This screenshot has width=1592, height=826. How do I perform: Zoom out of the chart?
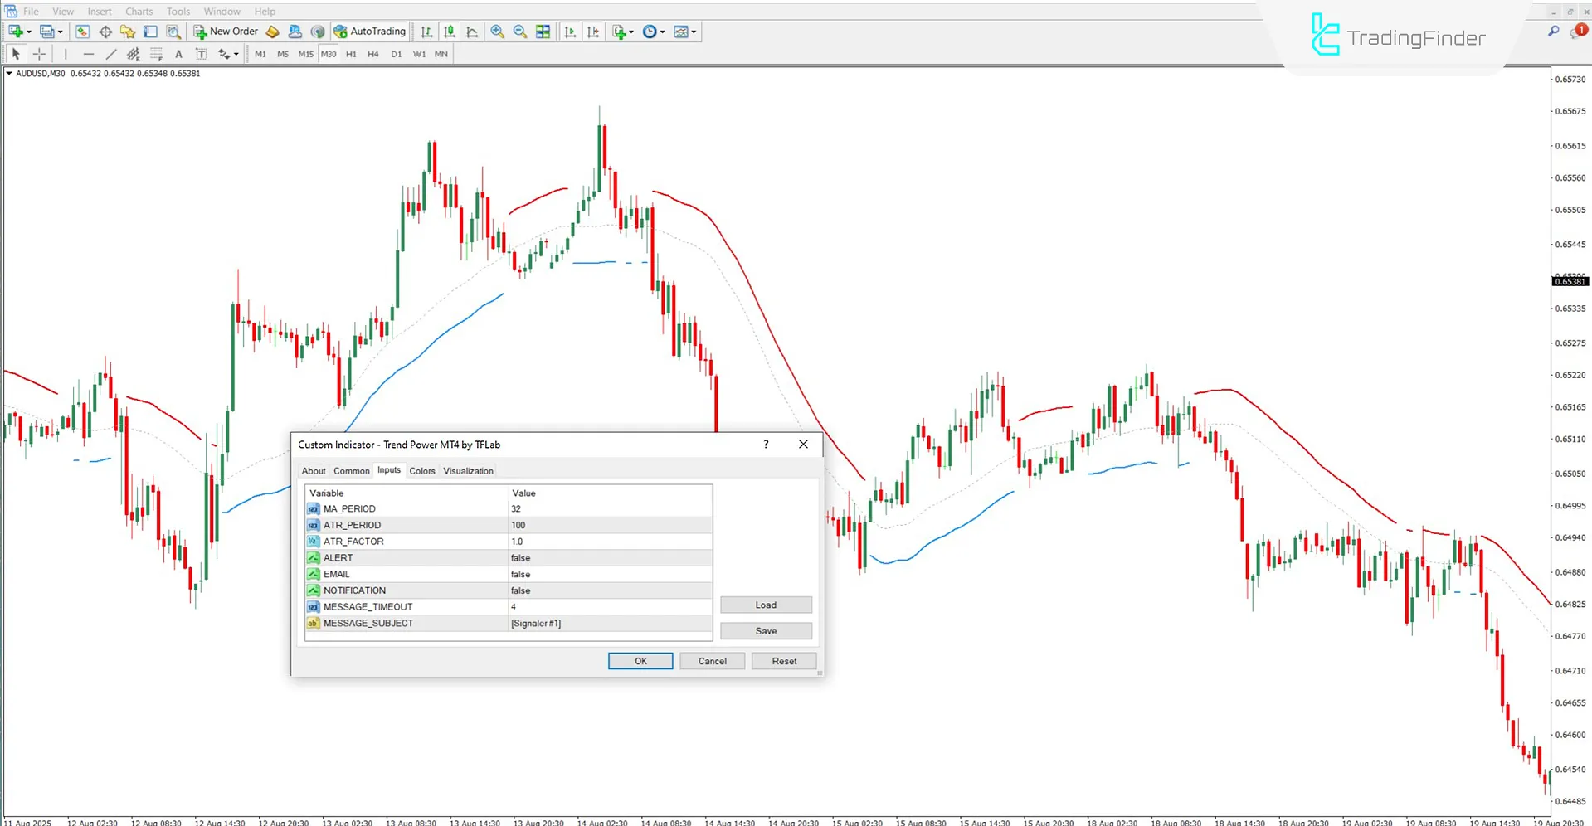pyautogui.click(x=520, y=32)
